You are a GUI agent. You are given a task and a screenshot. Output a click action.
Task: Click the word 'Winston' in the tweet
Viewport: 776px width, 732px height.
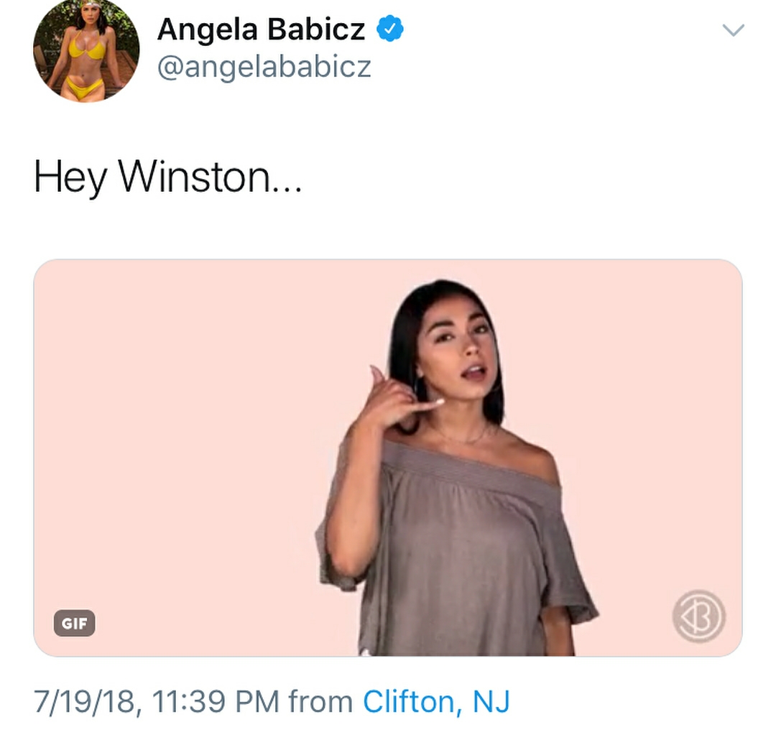pyautogui.click(x=193, y=177)
